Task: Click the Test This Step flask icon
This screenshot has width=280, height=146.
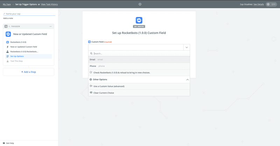Action: click(x=7, y=61)
